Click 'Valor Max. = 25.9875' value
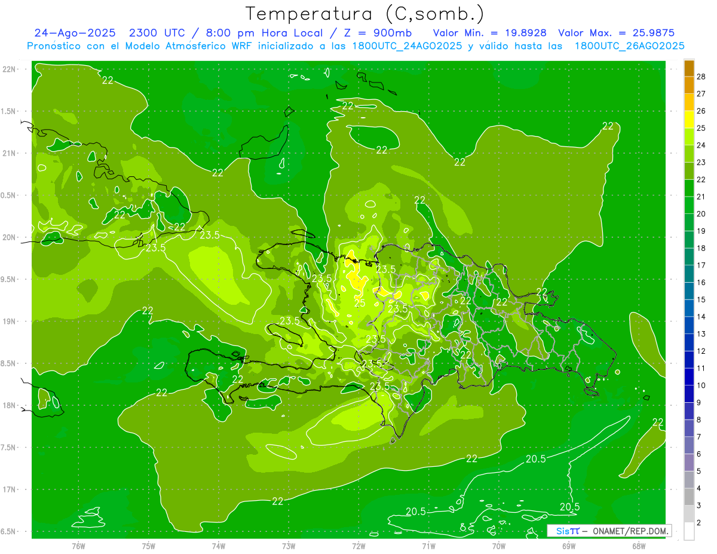 click(x=617, y=33)
